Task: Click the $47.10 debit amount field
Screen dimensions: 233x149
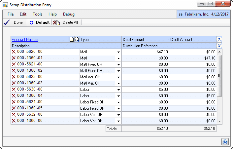Action: click(145, 52)
